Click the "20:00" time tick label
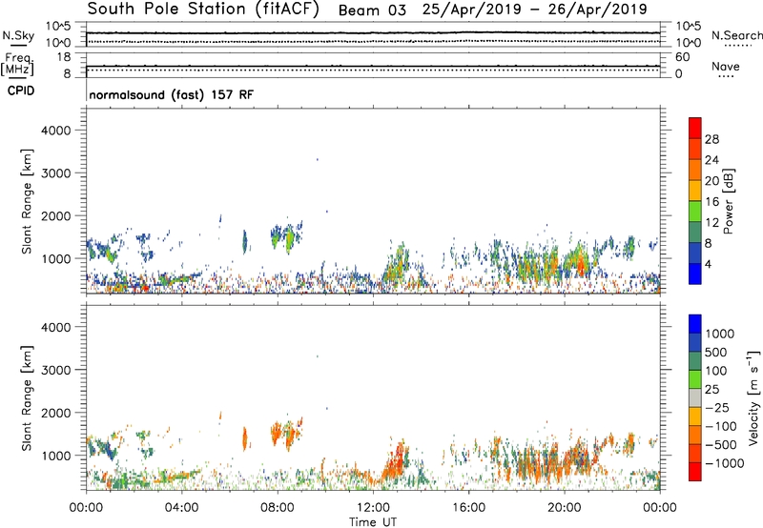The image size is (763, 528). tap(564, 508)
